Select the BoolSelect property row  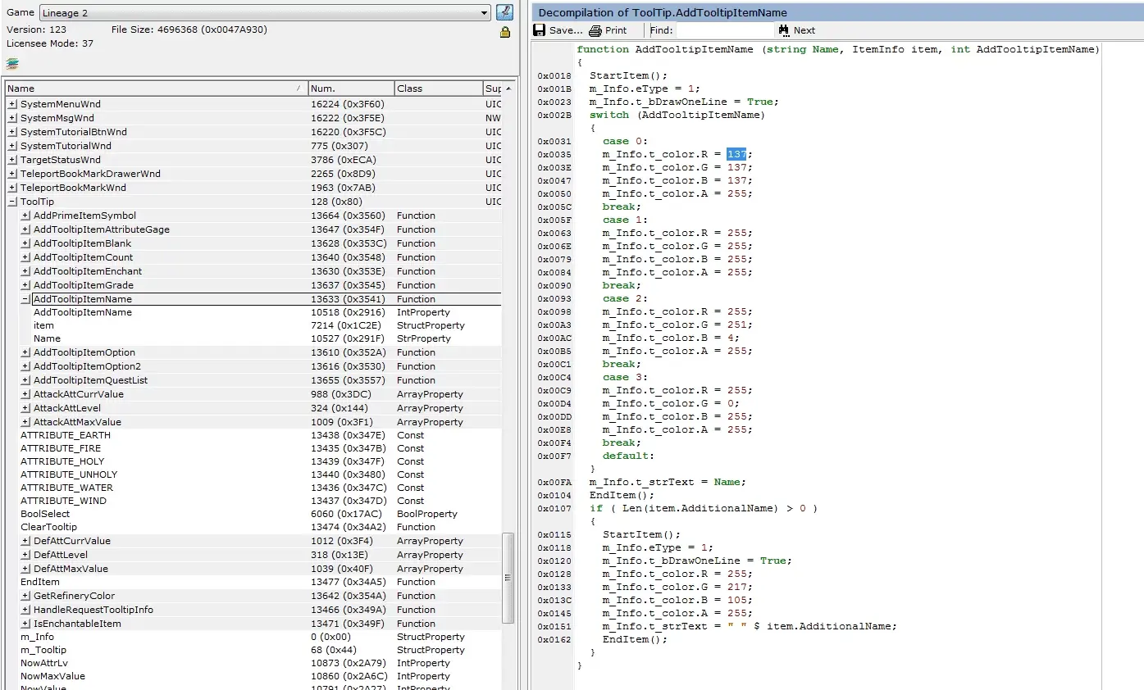click(253, 514)
